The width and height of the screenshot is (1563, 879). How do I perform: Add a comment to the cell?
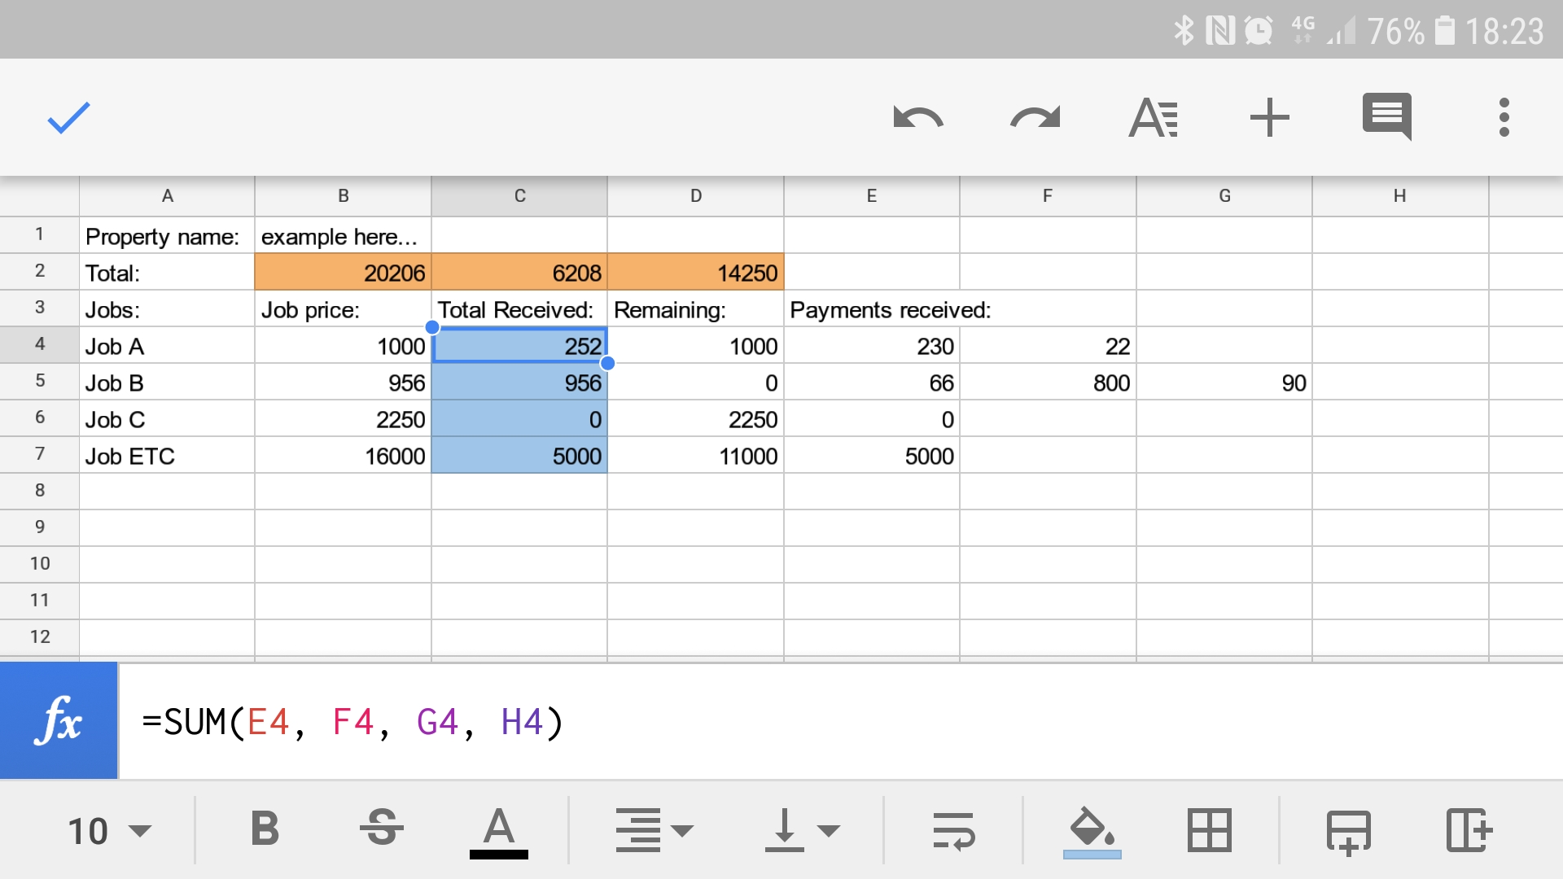point(1387,116)
